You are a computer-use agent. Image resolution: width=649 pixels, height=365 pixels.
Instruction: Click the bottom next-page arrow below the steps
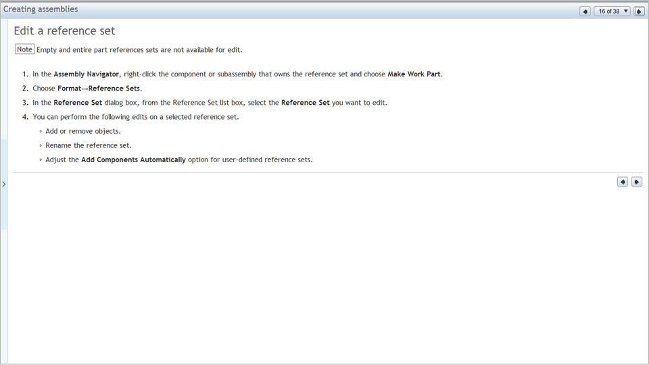pos(637,182)
